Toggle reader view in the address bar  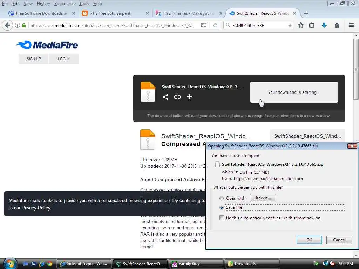(x=204, y=25)
